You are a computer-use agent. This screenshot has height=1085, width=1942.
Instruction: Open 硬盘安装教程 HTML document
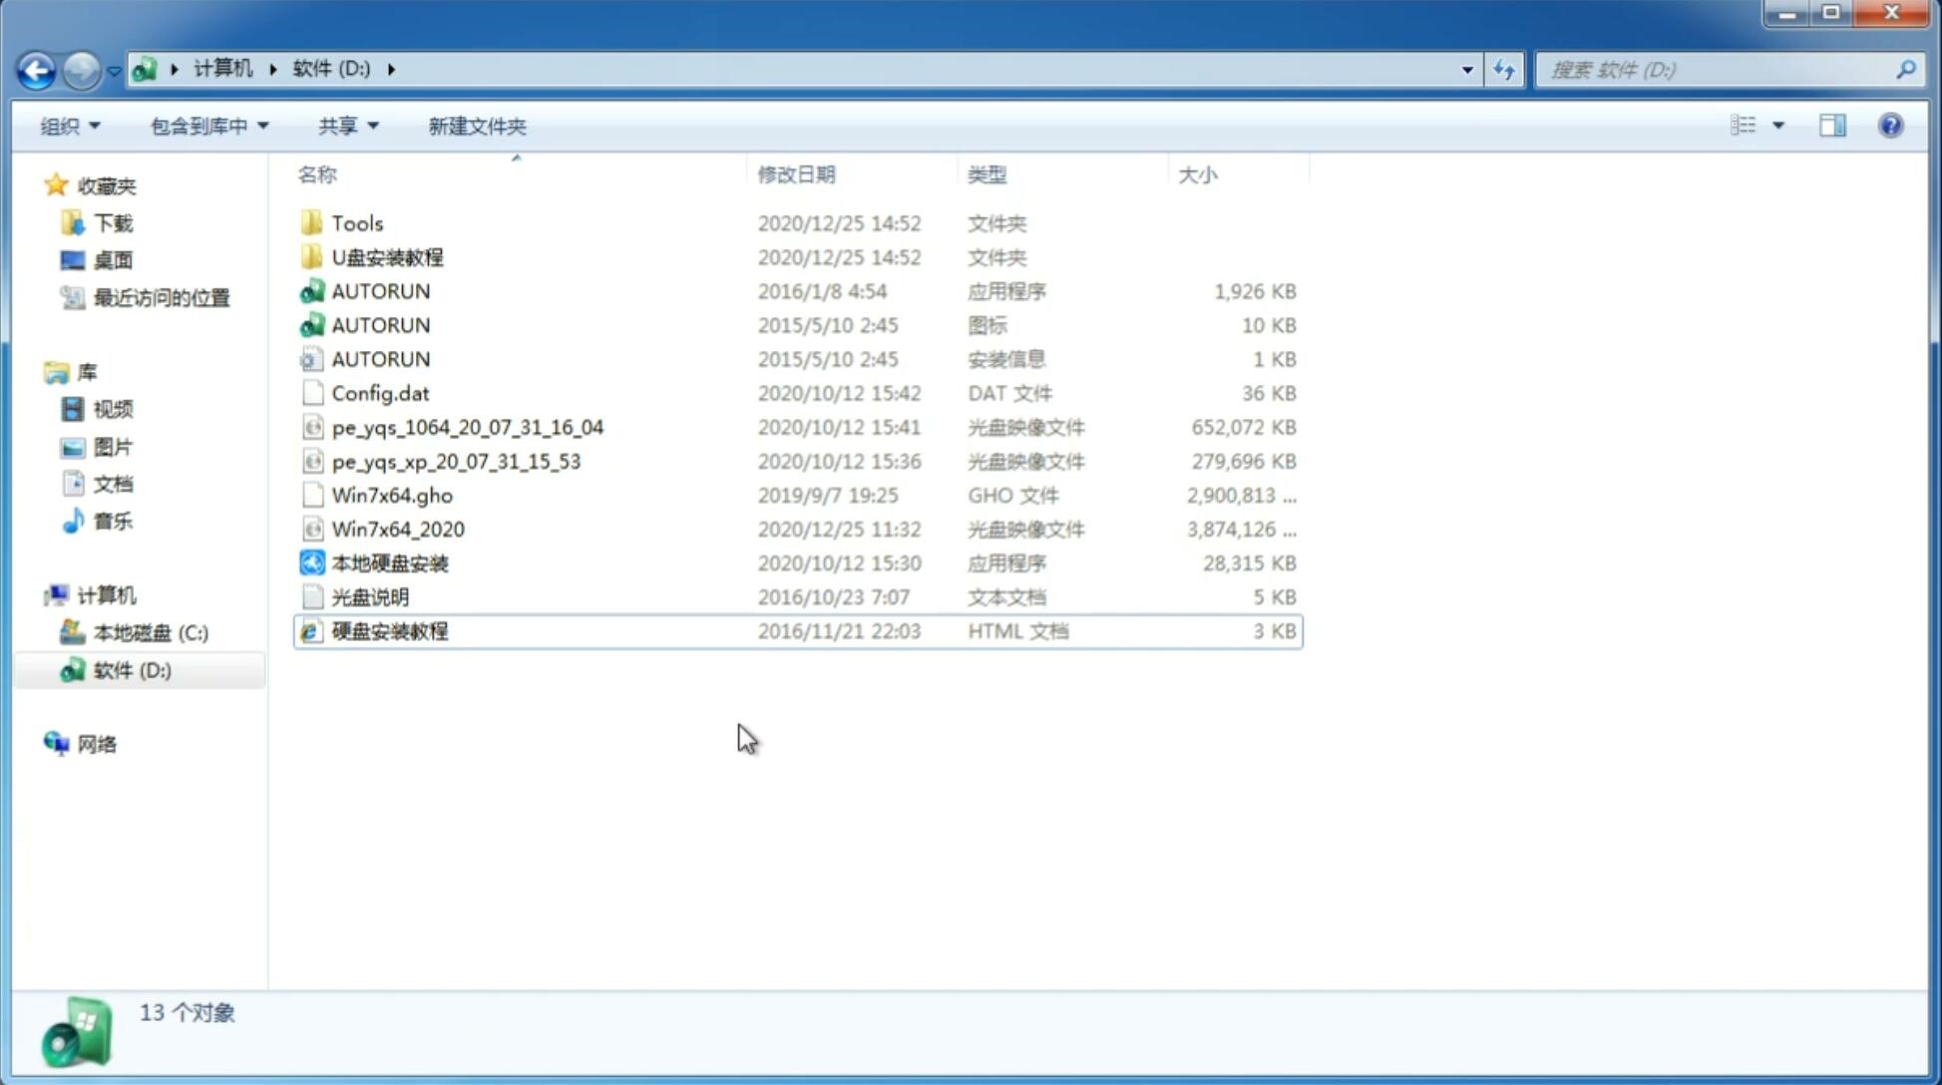389,630
